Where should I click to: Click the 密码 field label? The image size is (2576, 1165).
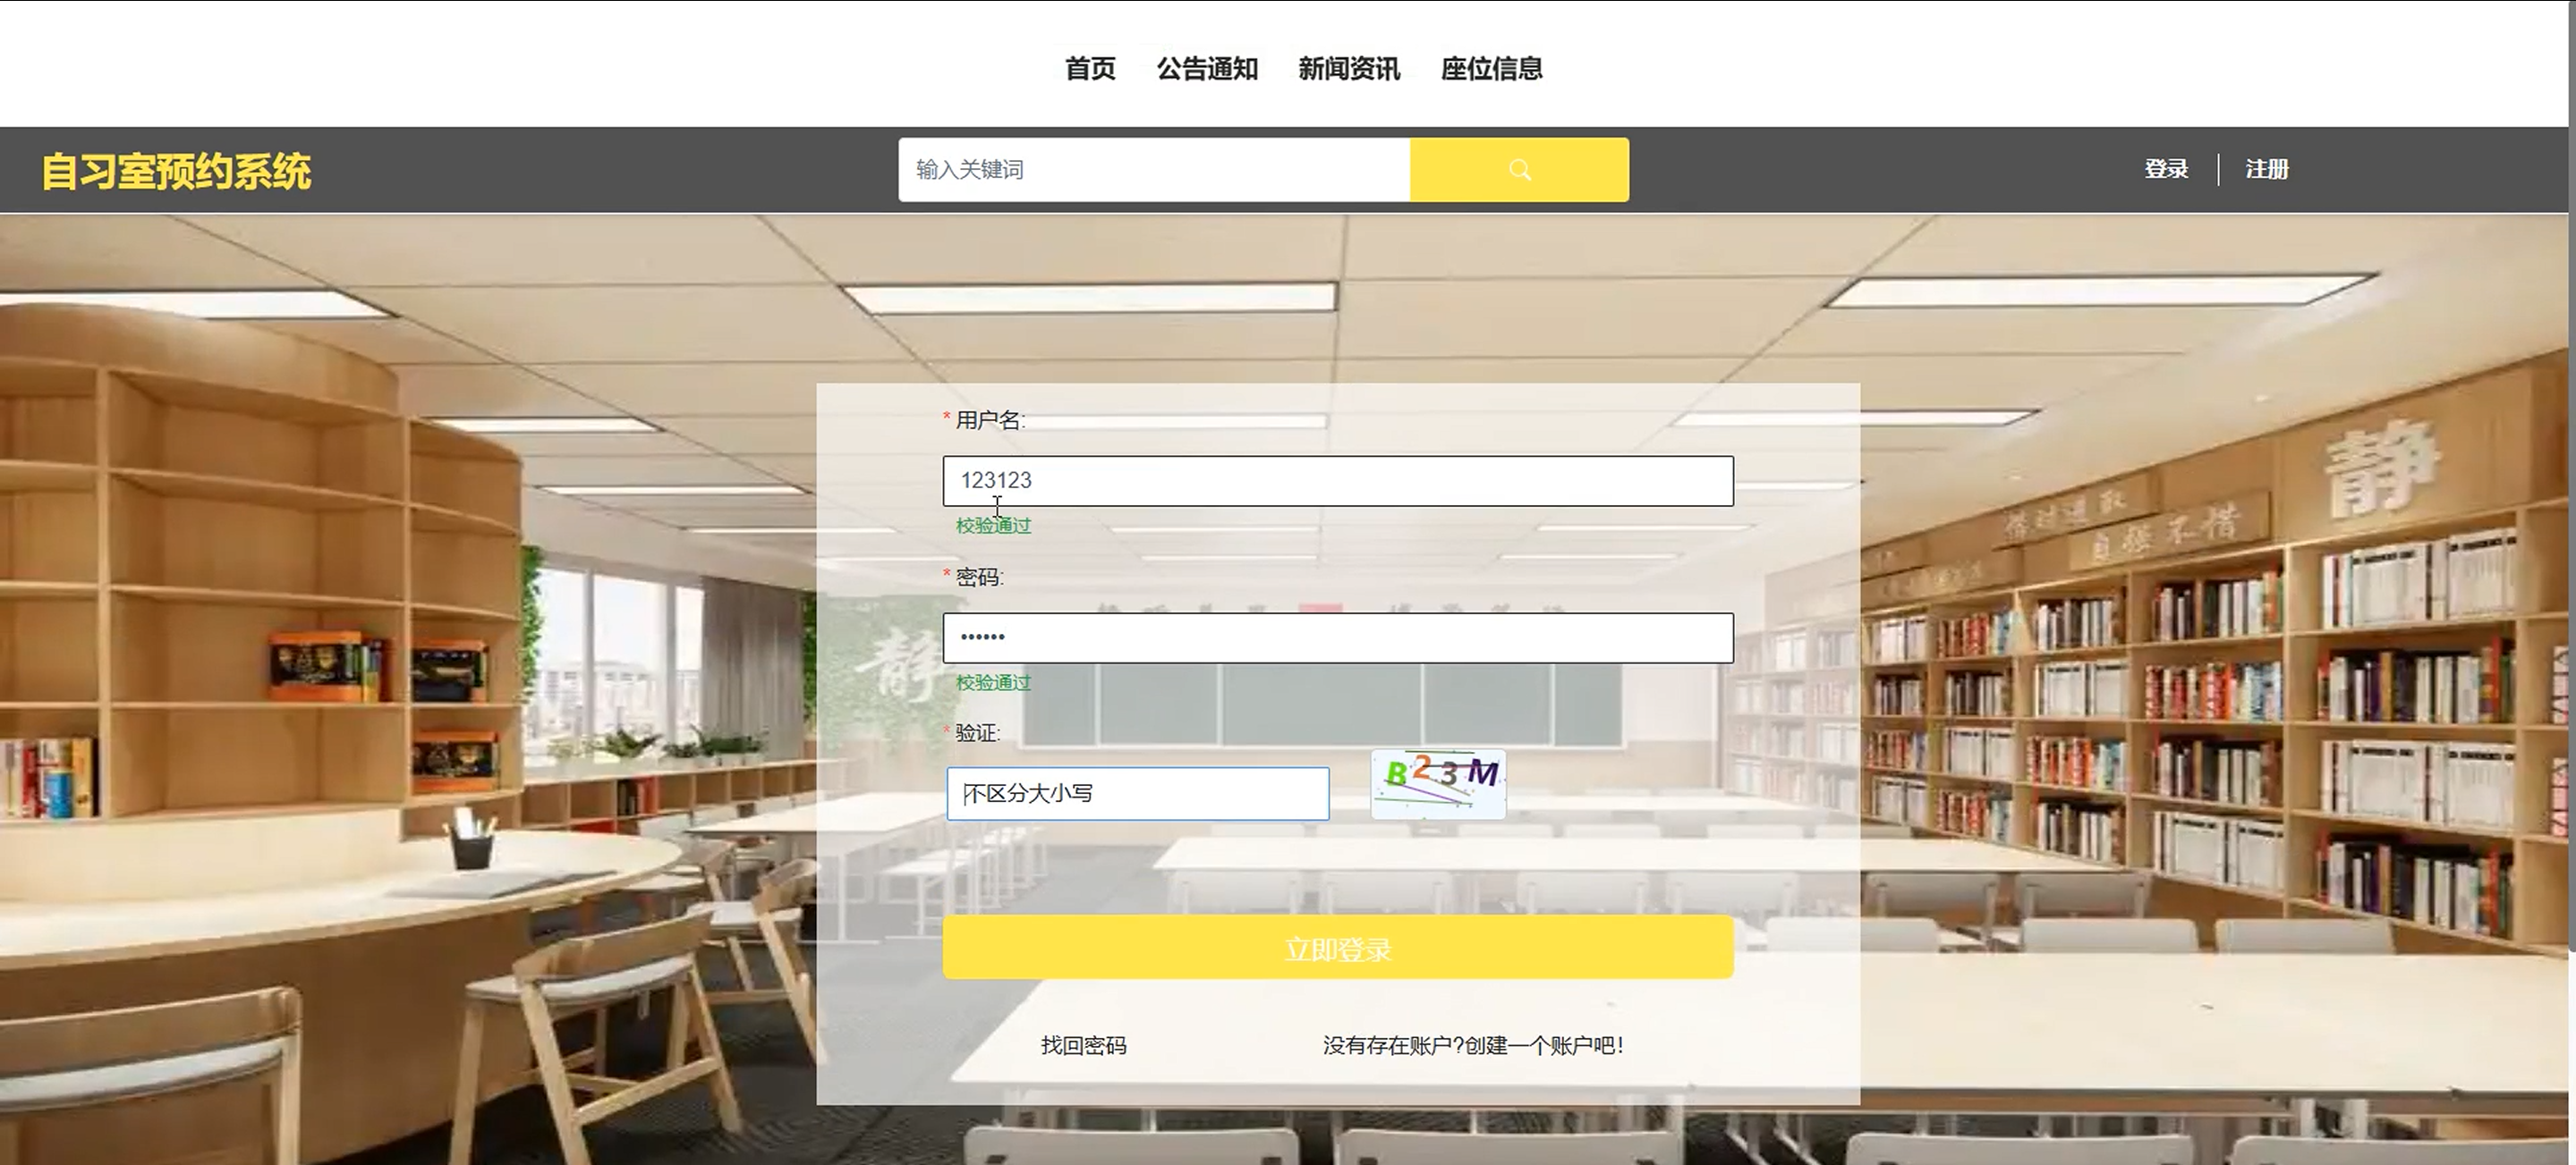(x=978, y=577)
